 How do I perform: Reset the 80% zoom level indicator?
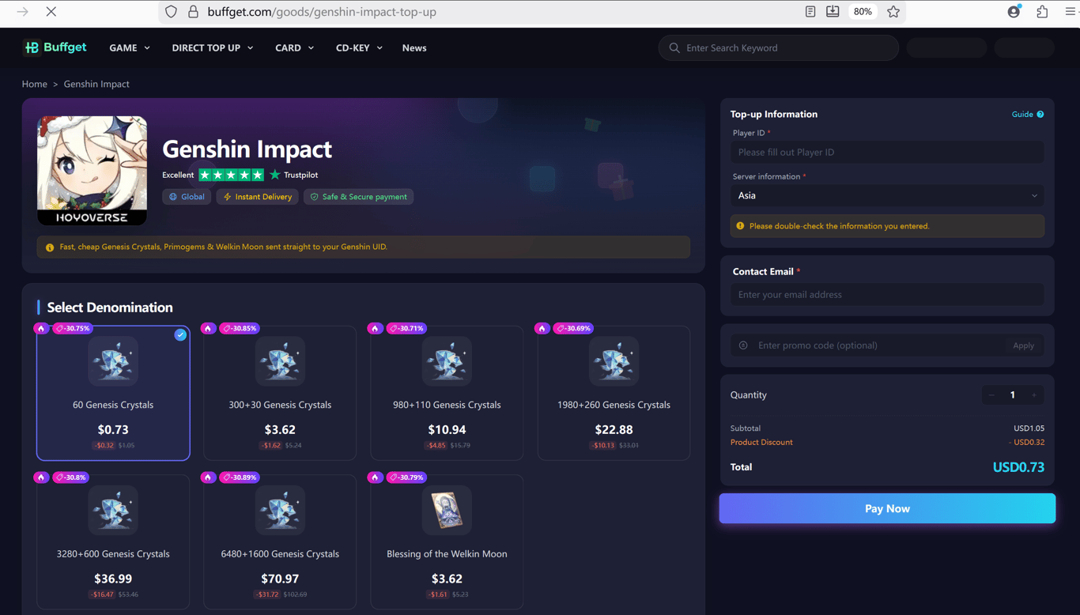coord(863,12)
